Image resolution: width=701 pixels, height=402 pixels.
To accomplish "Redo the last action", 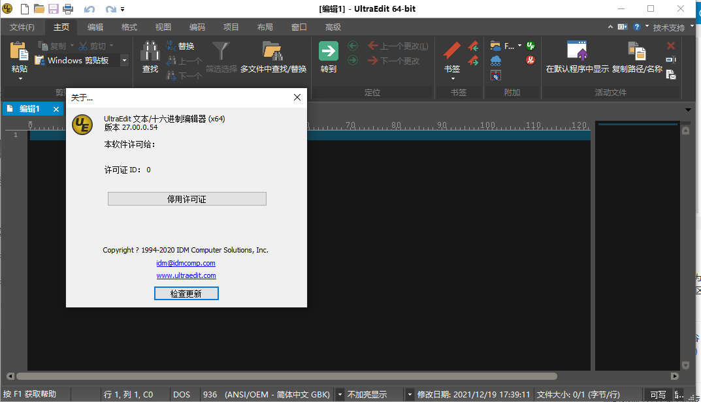I will pyautogui.click(x=110, y=9).
